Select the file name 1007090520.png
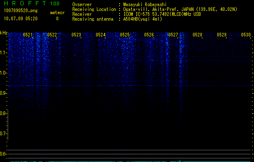 point(21,11)
